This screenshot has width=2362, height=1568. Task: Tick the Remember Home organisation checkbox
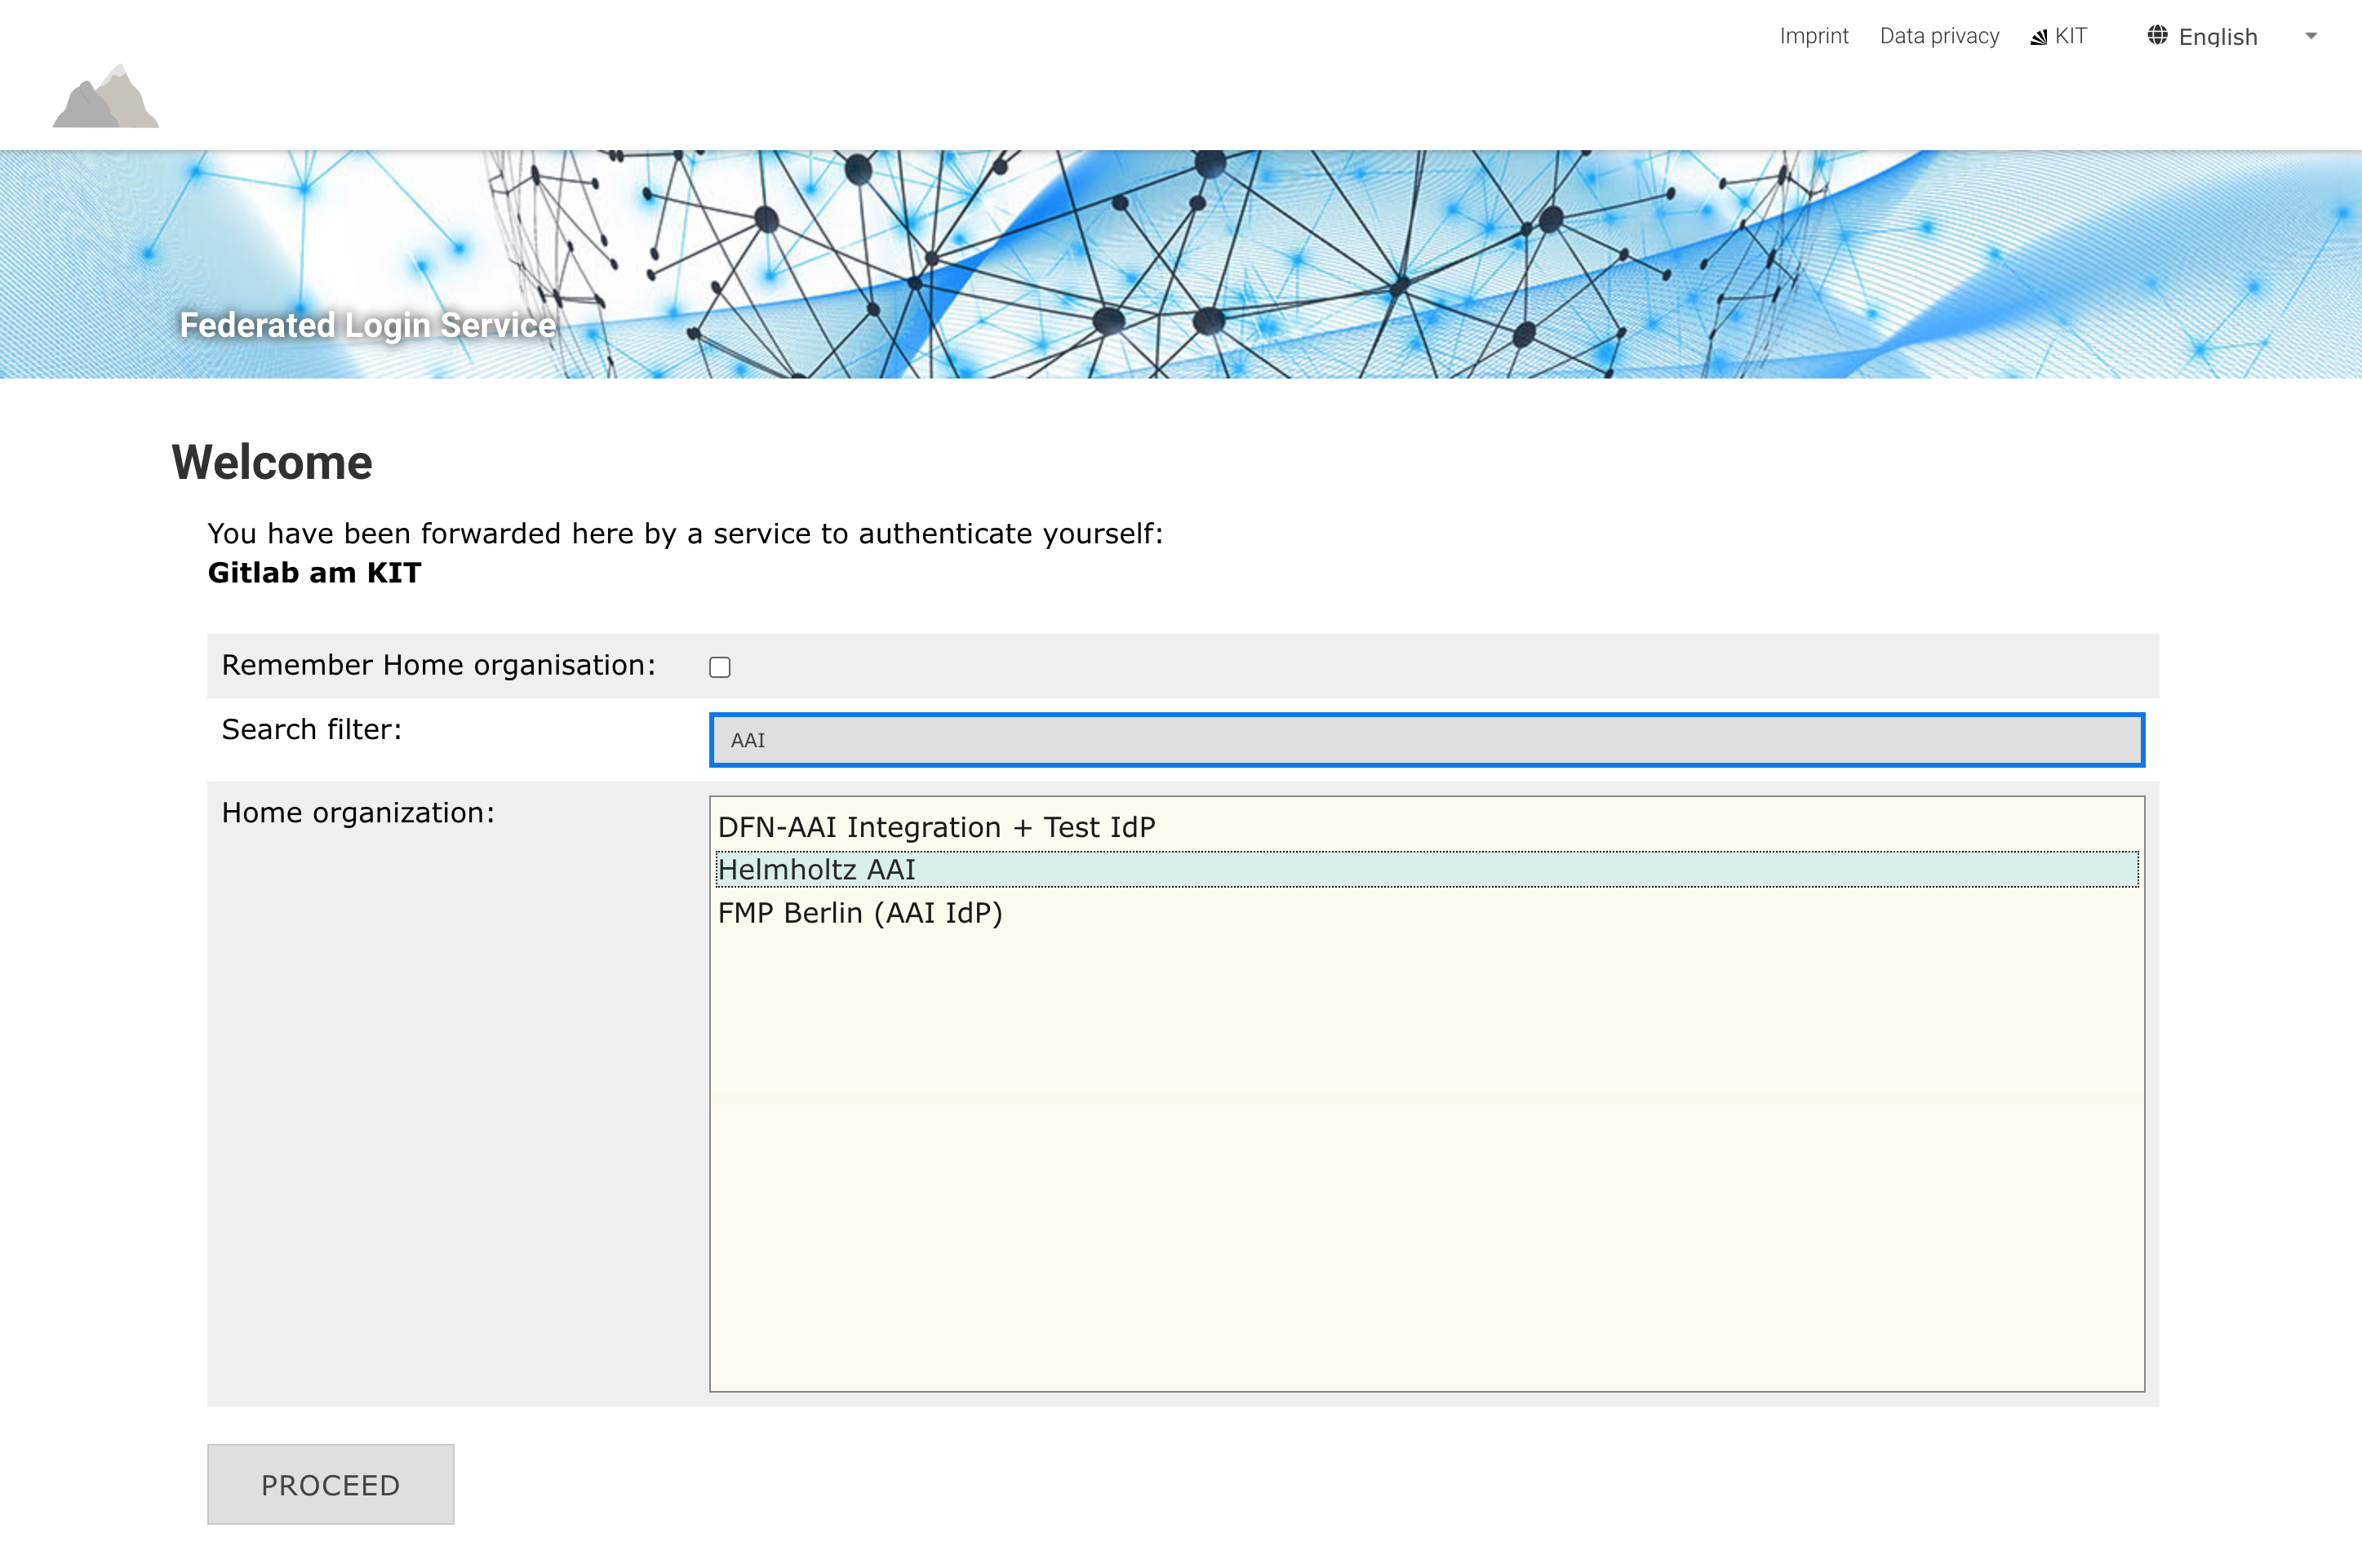tap(719, 667)
